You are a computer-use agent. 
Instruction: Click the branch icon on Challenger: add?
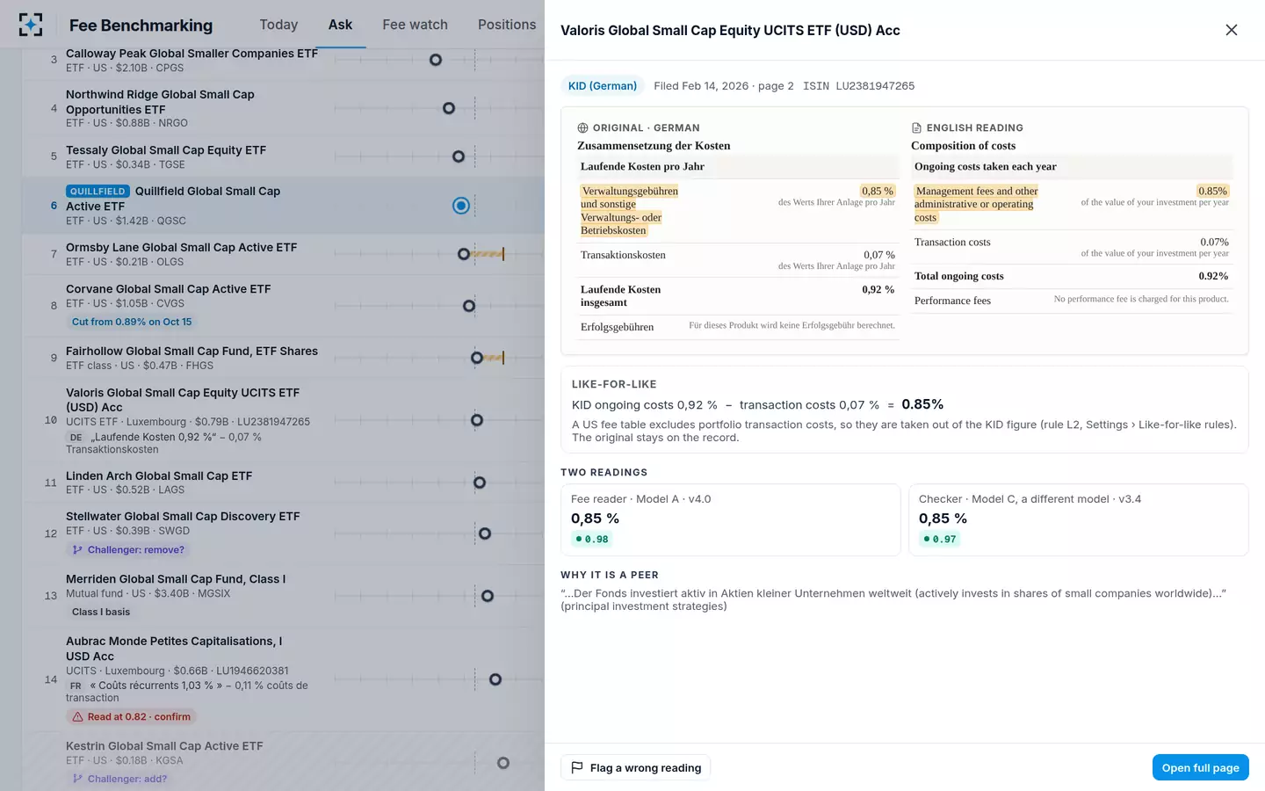pyautogui.click(x=78, y=778)
